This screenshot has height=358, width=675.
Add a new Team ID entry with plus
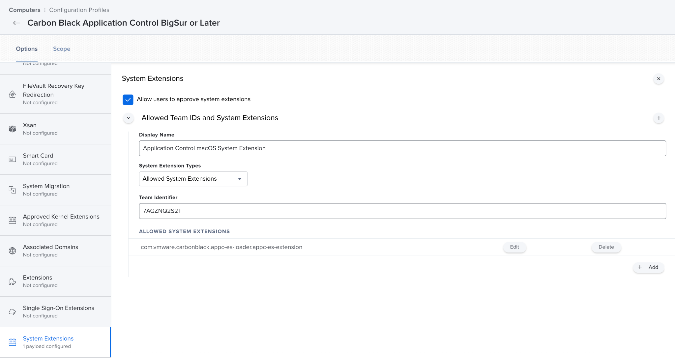(659, 118)
